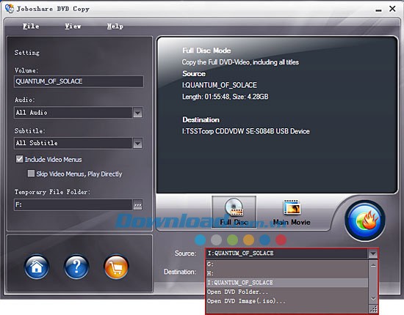Open help with the question mark button

(x=76, y=267)
